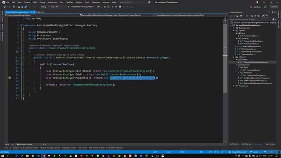
Task: Click the Windows taskbar search icon
Action: (x=8, y=156)
